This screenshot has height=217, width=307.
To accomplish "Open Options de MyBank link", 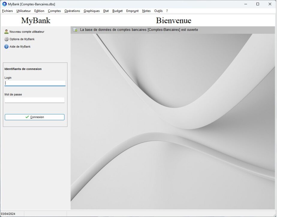I will [22, 39].
